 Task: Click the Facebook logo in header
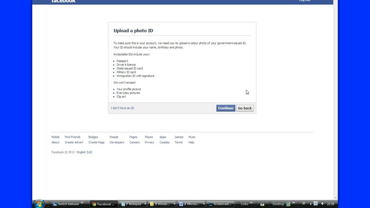click(x=64, y=1)
